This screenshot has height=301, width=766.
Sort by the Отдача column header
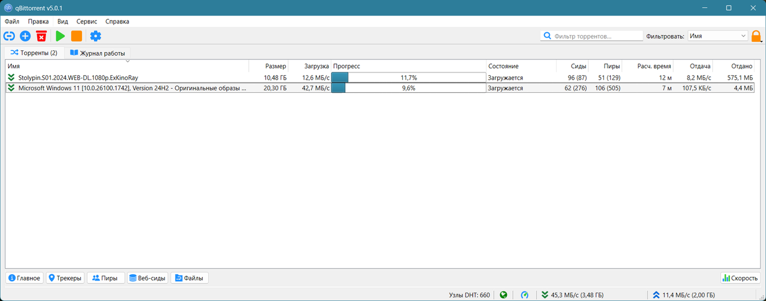(694, 66)
